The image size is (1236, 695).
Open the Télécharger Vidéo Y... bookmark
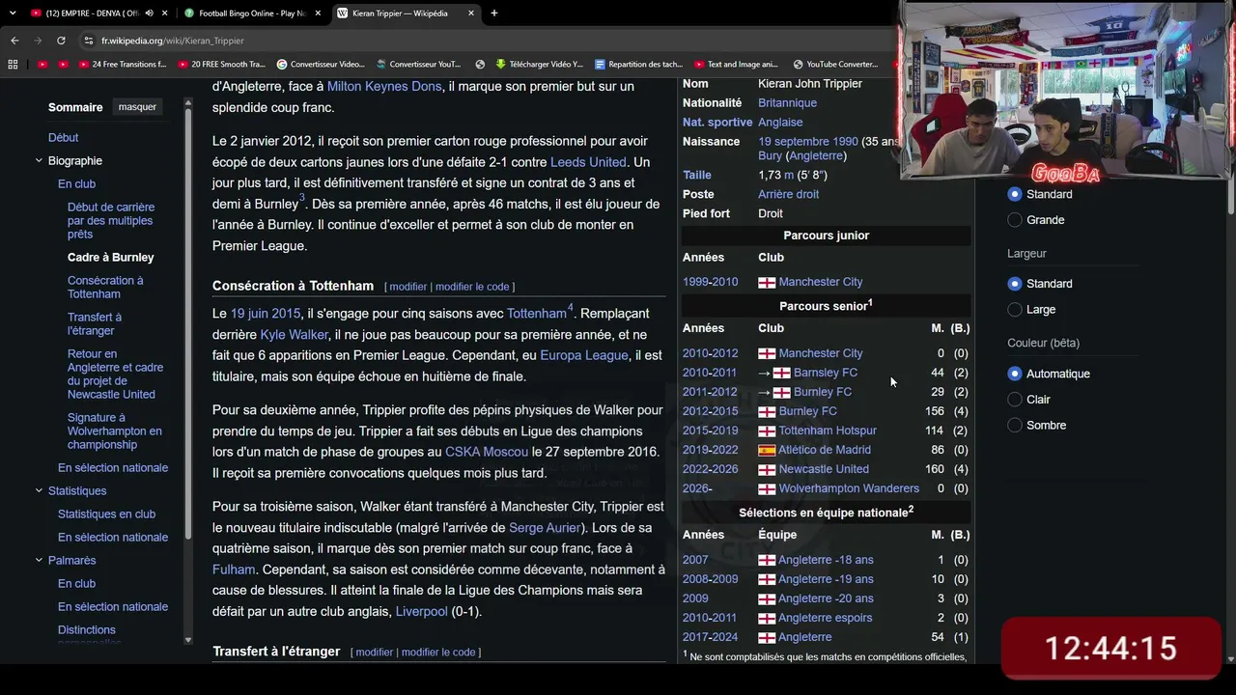(x=539, y=65)
